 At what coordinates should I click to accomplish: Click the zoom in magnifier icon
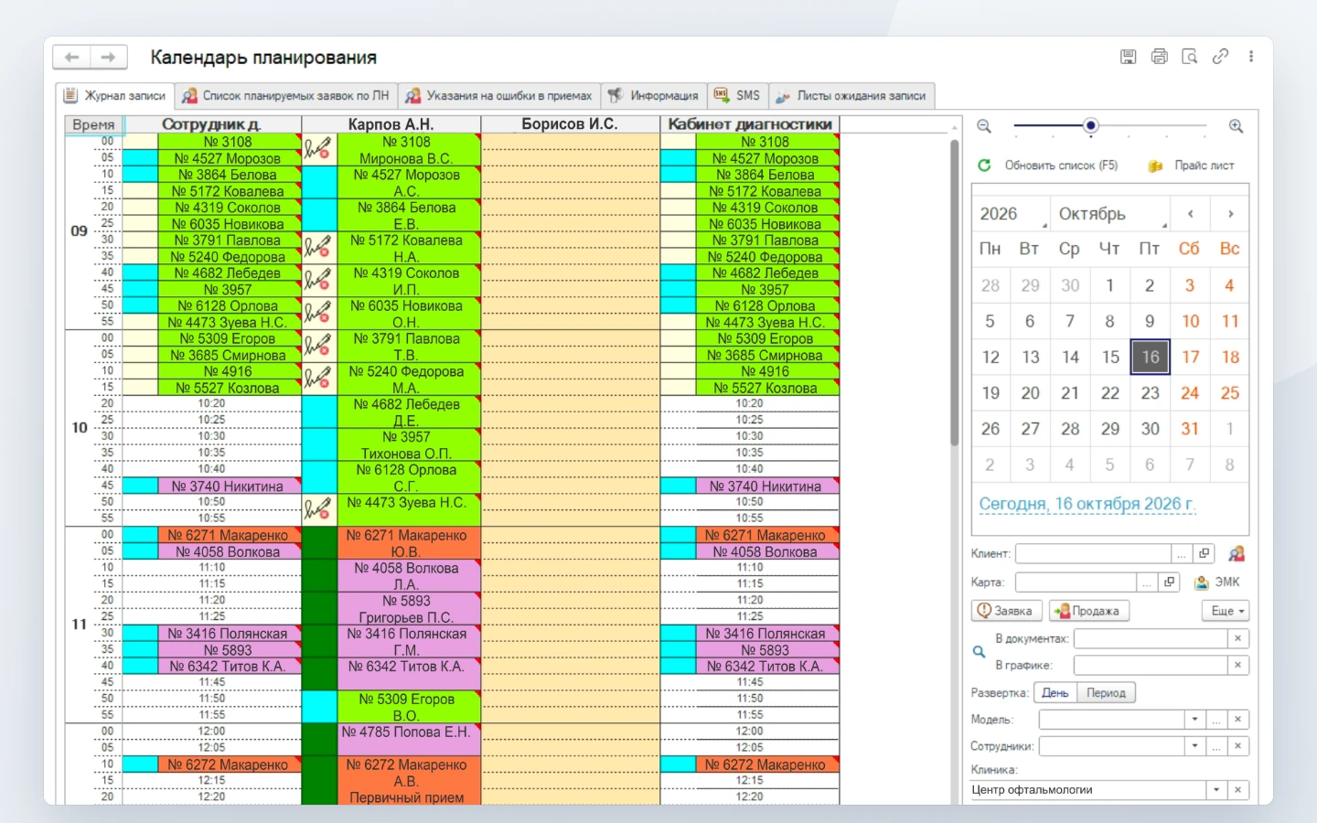pos(1236,126)
